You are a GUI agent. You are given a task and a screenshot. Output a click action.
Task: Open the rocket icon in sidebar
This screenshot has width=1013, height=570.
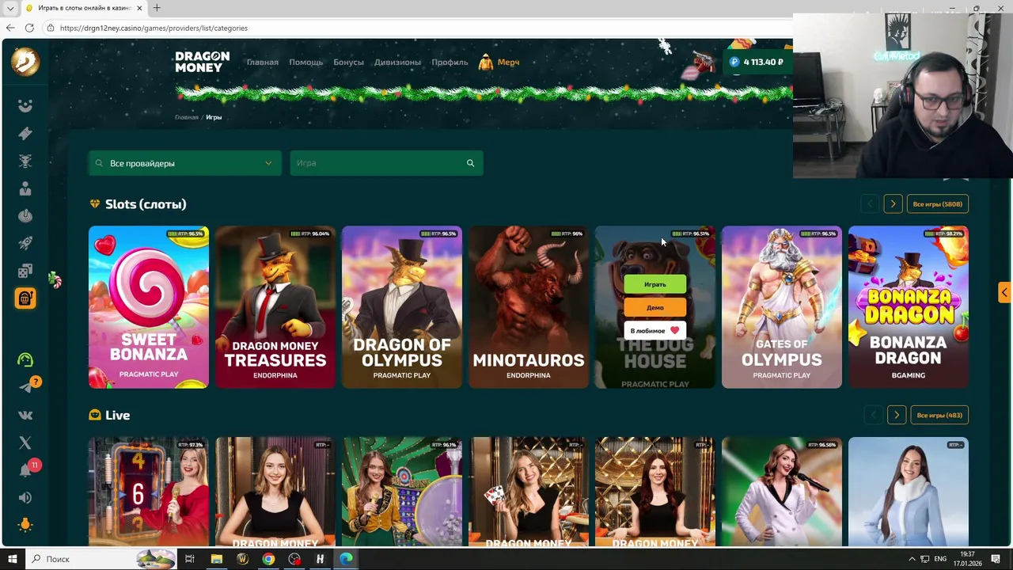coord(25,244)
